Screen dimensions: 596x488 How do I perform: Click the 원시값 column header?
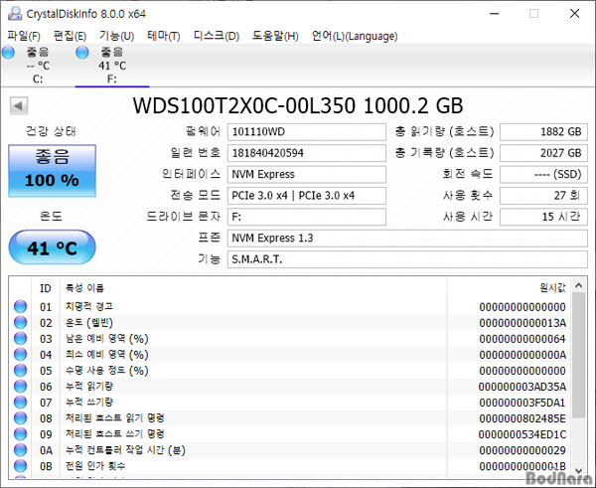coord(509,288)
